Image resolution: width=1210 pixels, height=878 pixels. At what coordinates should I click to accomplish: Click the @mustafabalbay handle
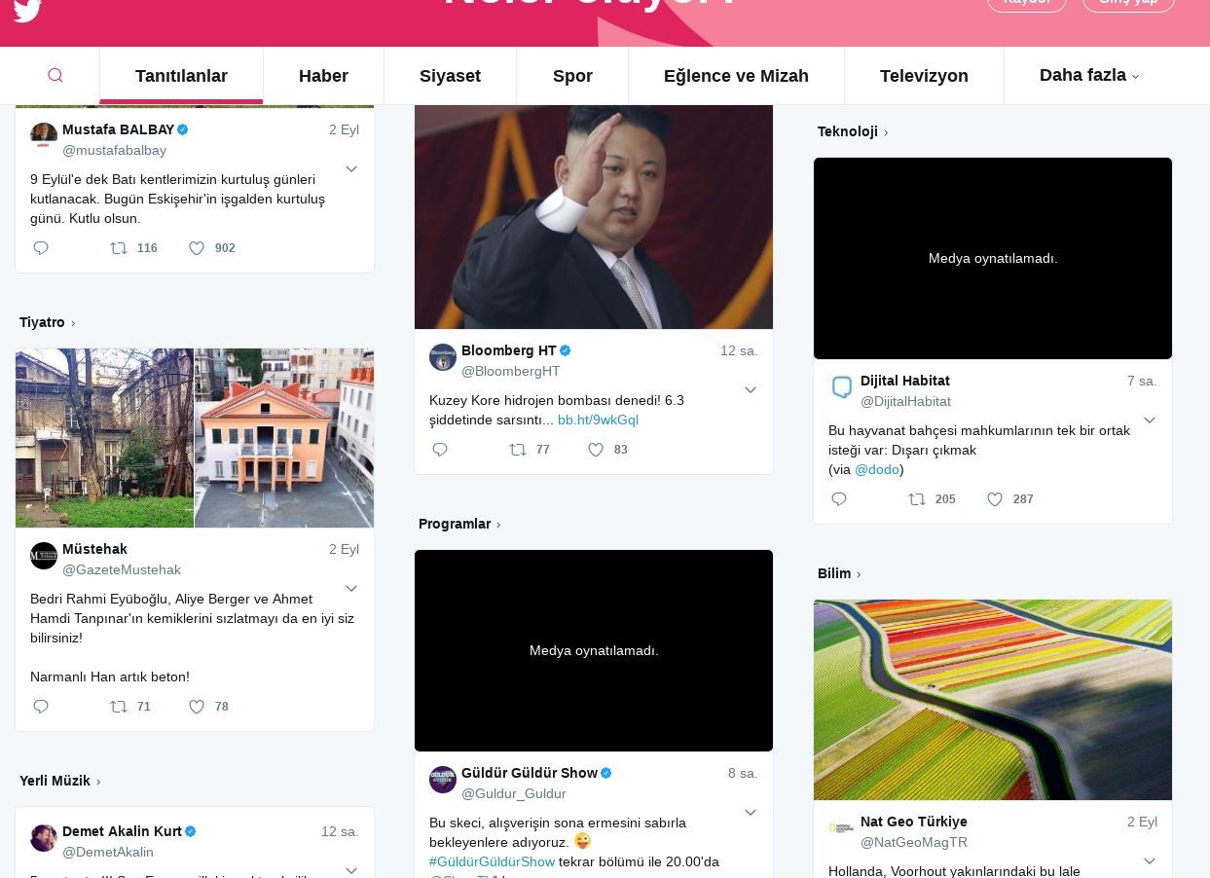click(x=114, y=150)
